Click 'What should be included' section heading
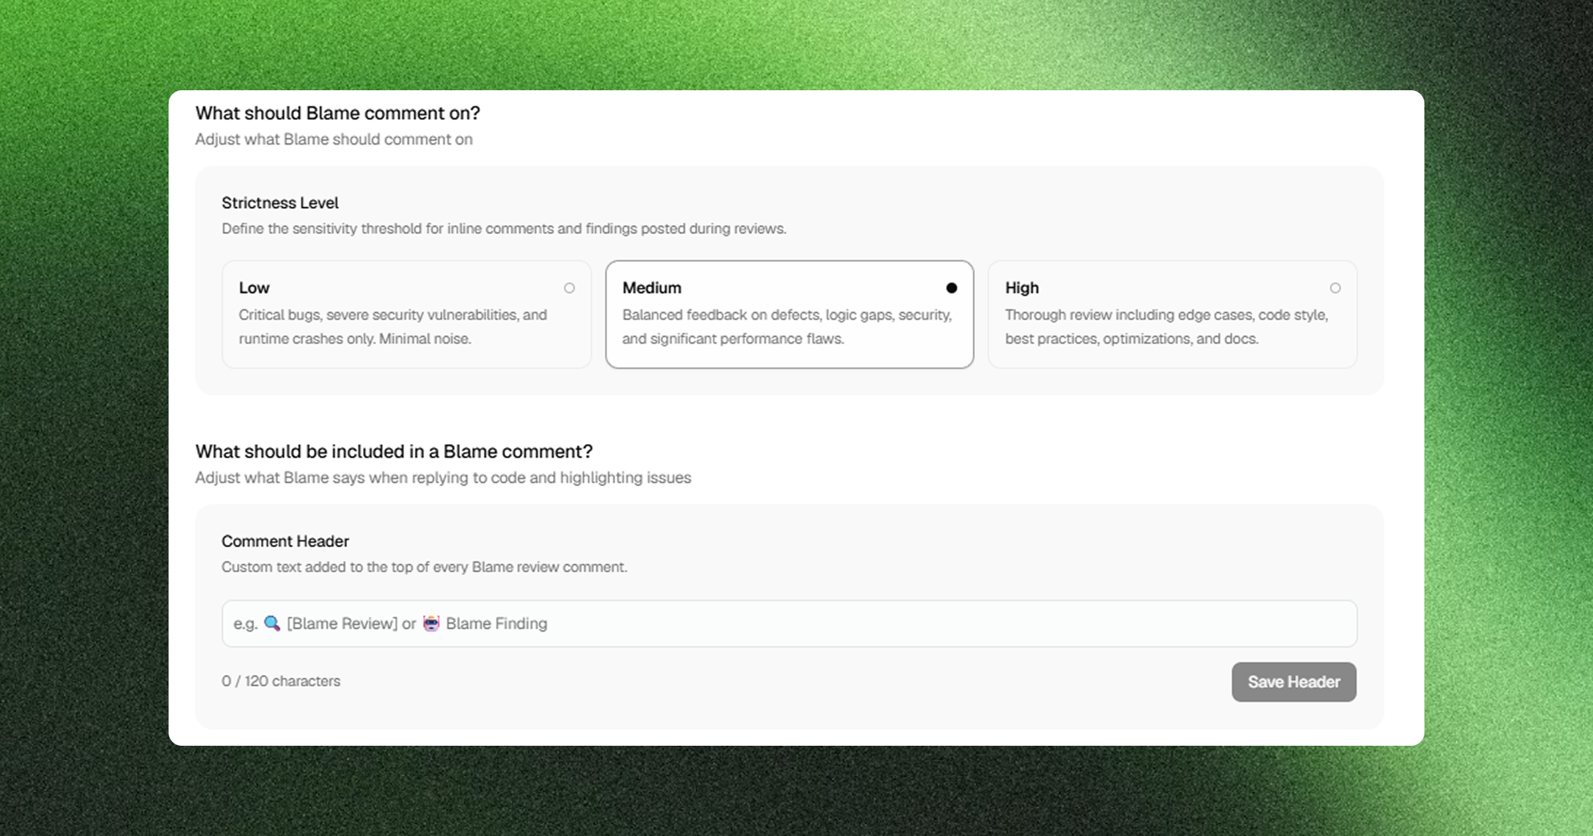The height and width of the screenshot is (836, 1593). coord(394,452)
